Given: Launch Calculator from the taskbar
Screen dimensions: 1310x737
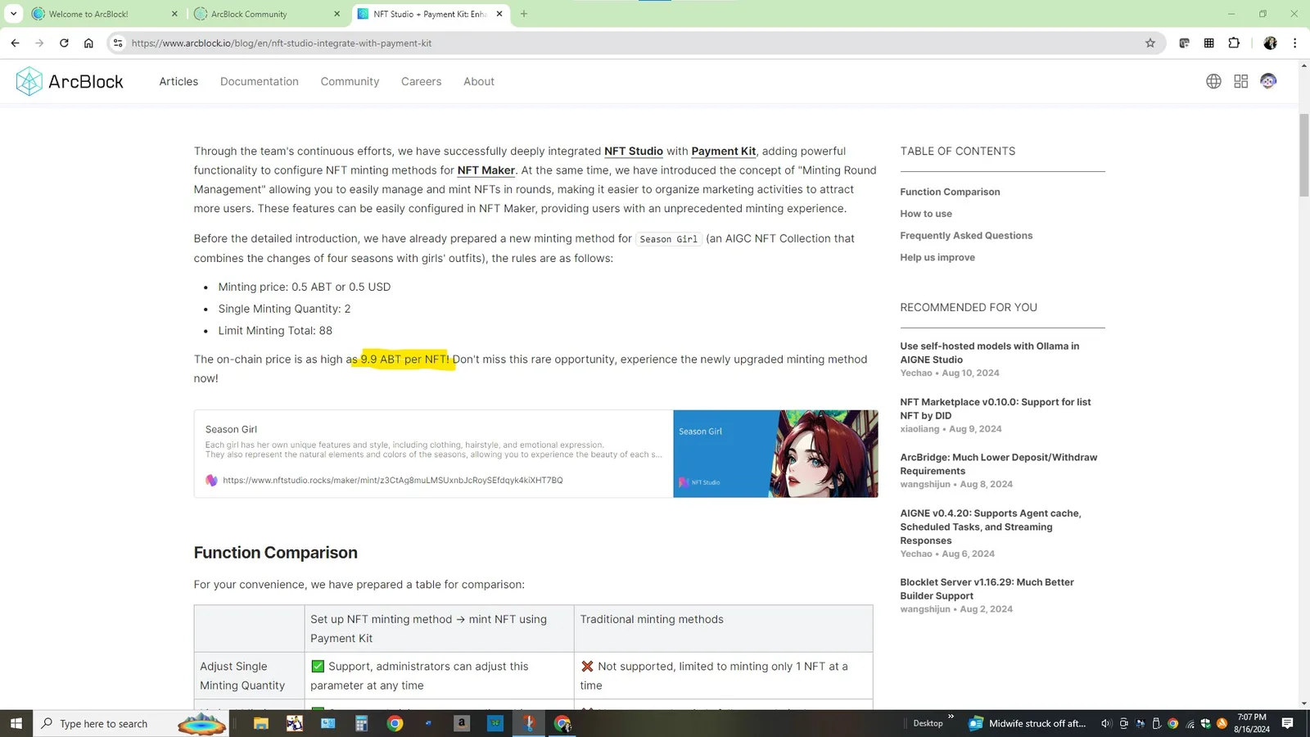Looking at the screenshot, I should [x=361, y=723].
